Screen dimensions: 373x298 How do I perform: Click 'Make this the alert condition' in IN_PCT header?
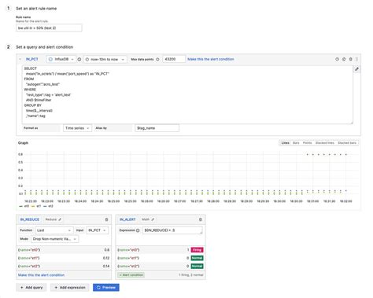(x=211, y=59)
